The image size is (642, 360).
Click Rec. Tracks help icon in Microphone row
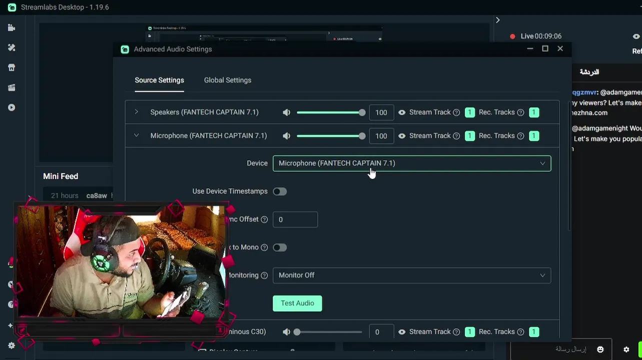(x=520, y=136)
